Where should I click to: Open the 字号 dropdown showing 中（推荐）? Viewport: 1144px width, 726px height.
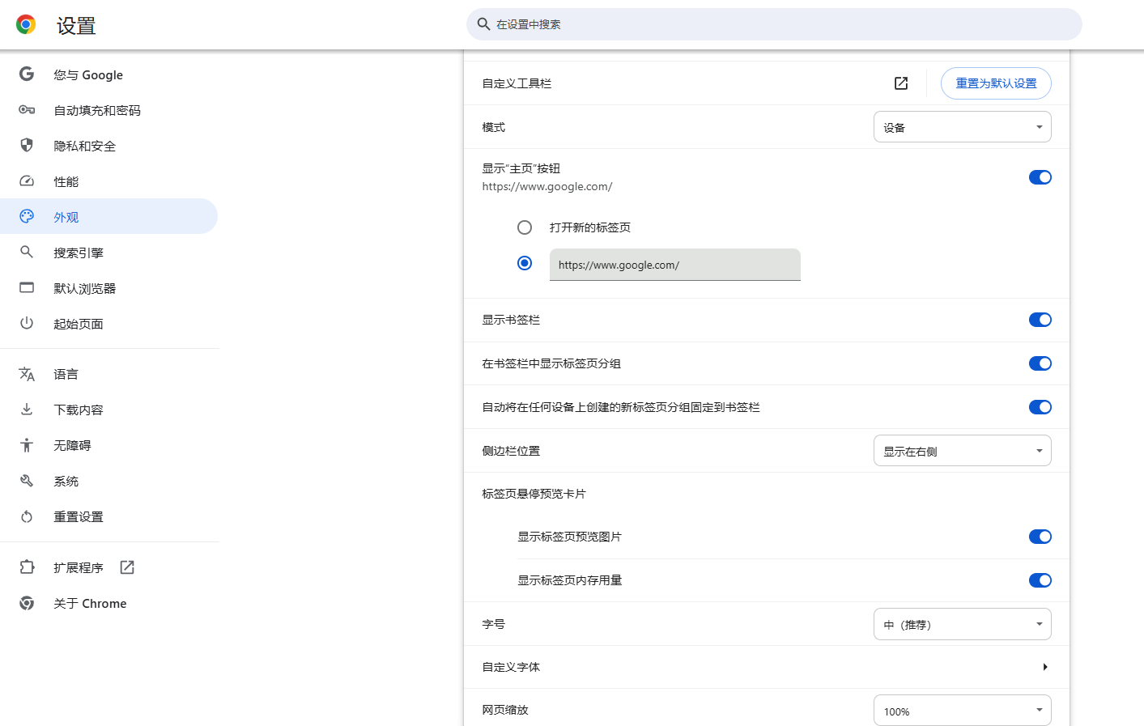962,624
